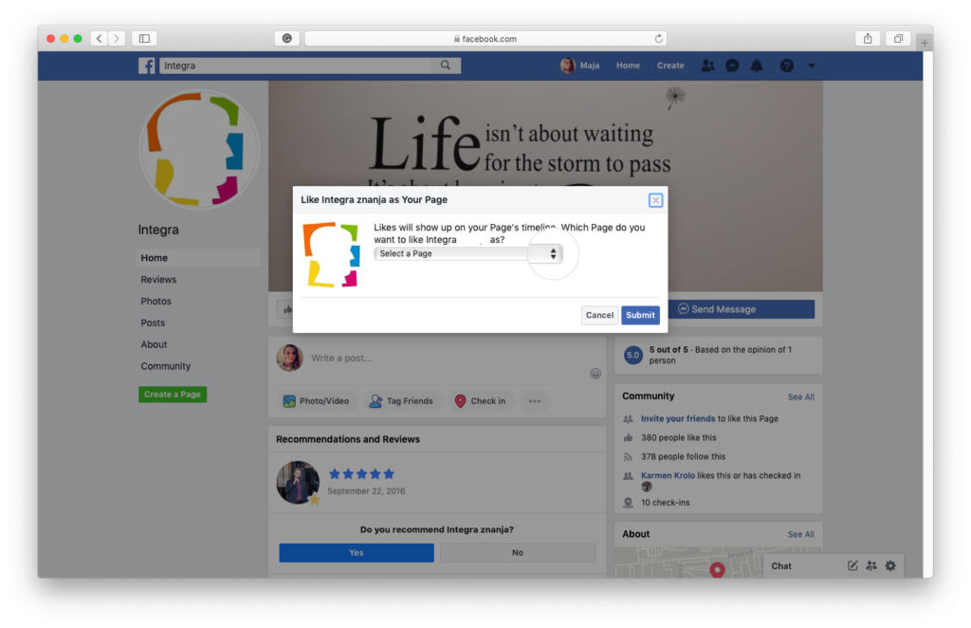Image resolution: width=971 pixels, height=628 pixels.
Task: Open Reviews in the page sidebar
Action: 158,280
